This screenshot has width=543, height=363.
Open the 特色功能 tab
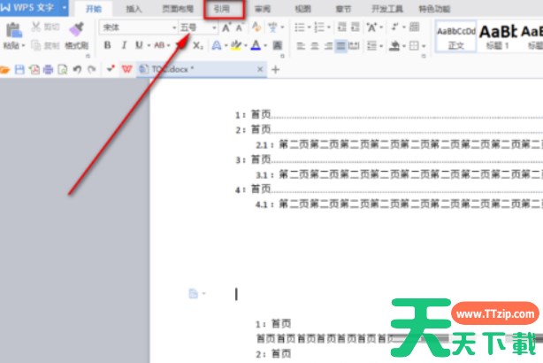point(434,9)
